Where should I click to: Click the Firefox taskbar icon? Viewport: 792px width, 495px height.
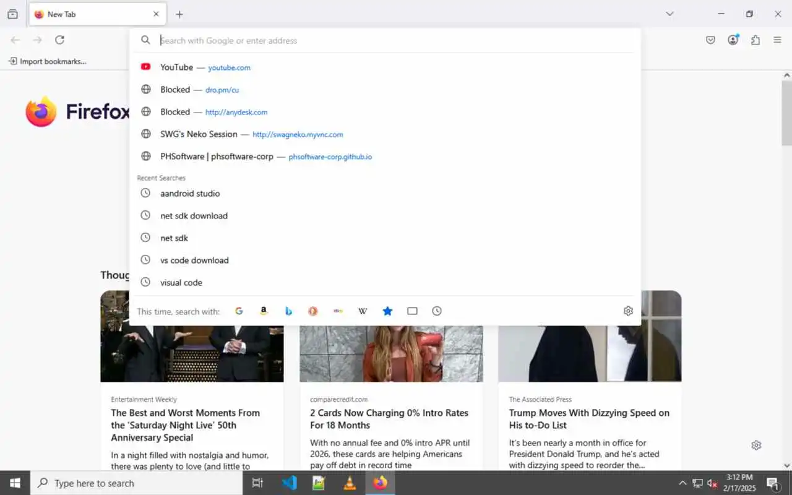(380, 483)
